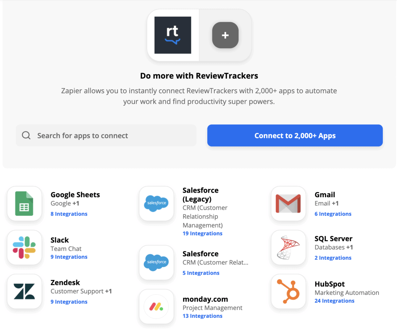Select the Gmail icon
The image size is (397, 330).
288,204
